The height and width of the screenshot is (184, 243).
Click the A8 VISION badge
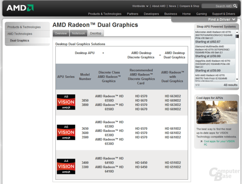point(66,102)
